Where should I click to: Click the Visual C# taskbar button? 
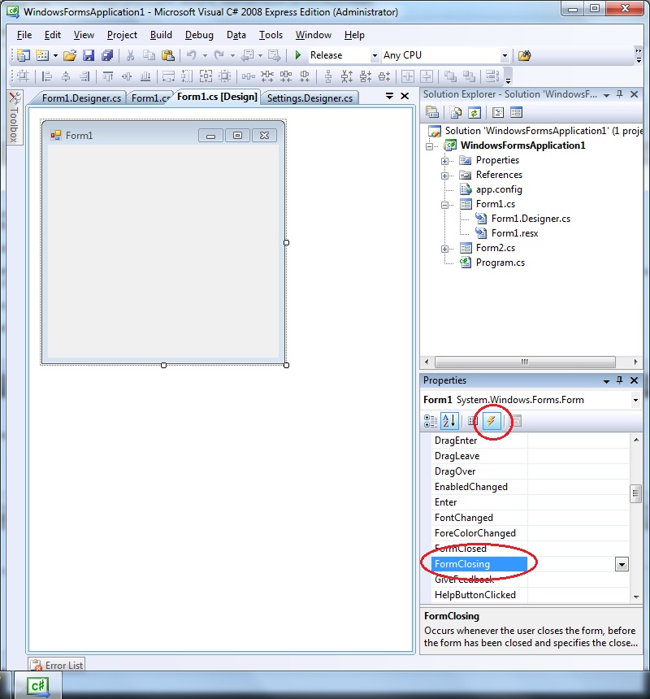coord(37,686)
